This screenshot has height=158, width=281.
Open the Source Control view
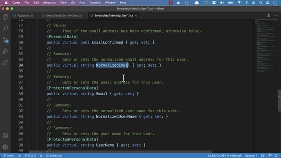tap(5, 40)
